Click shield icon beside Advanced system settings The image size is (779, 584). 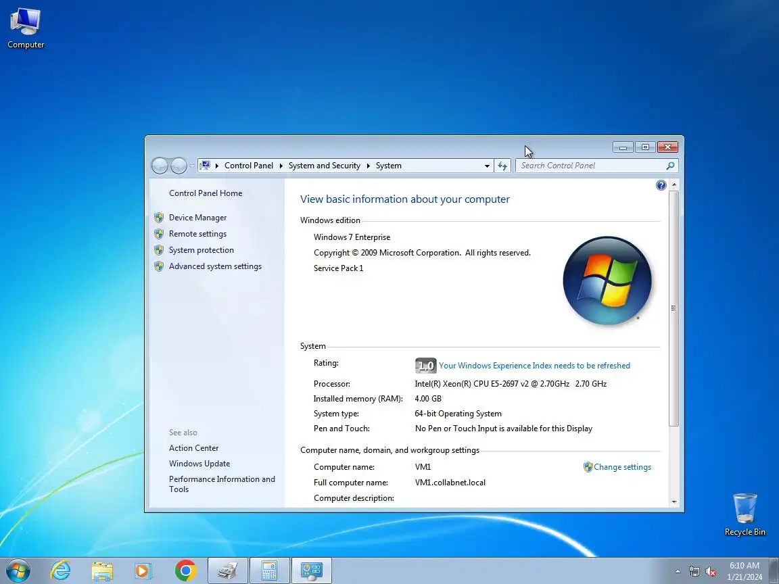point(158,267)
